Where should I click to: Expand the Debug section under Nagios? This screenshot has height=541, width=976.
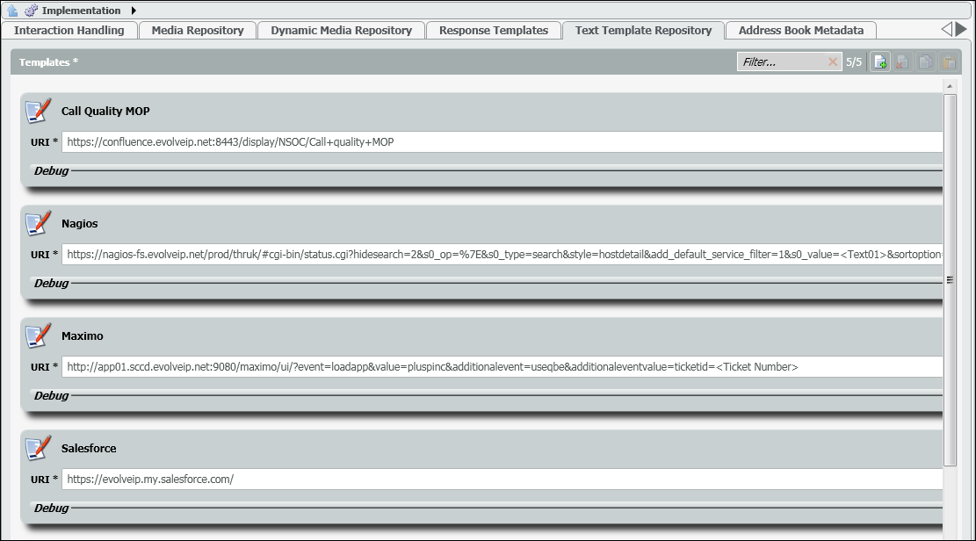click(x=52, y=283)
